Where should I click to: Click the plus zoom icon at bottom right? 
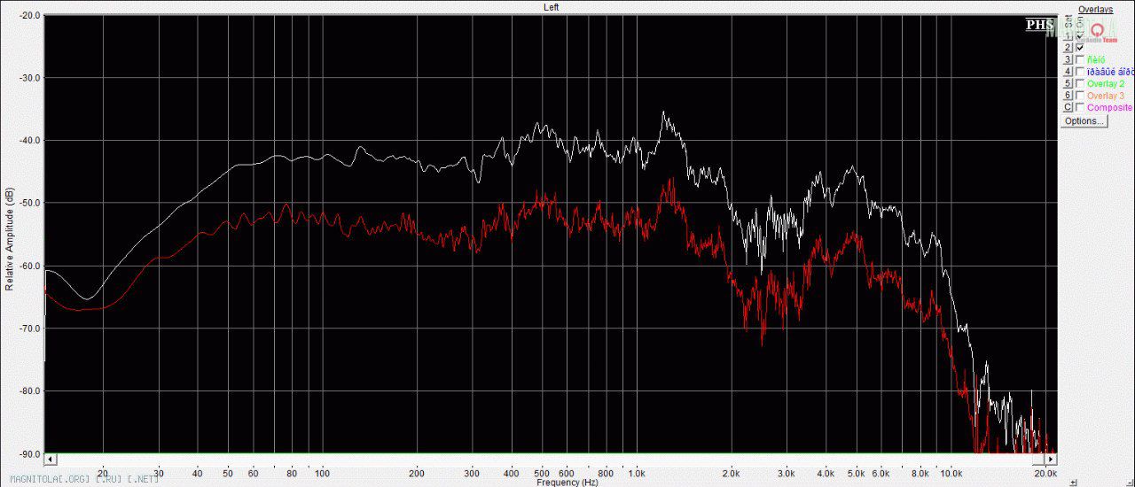point(1073,483)
